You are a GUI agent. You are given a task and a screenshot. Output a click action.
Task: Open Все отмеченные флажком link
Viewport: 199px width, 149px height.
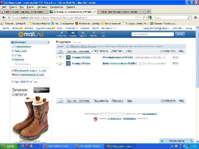(29, 75)
